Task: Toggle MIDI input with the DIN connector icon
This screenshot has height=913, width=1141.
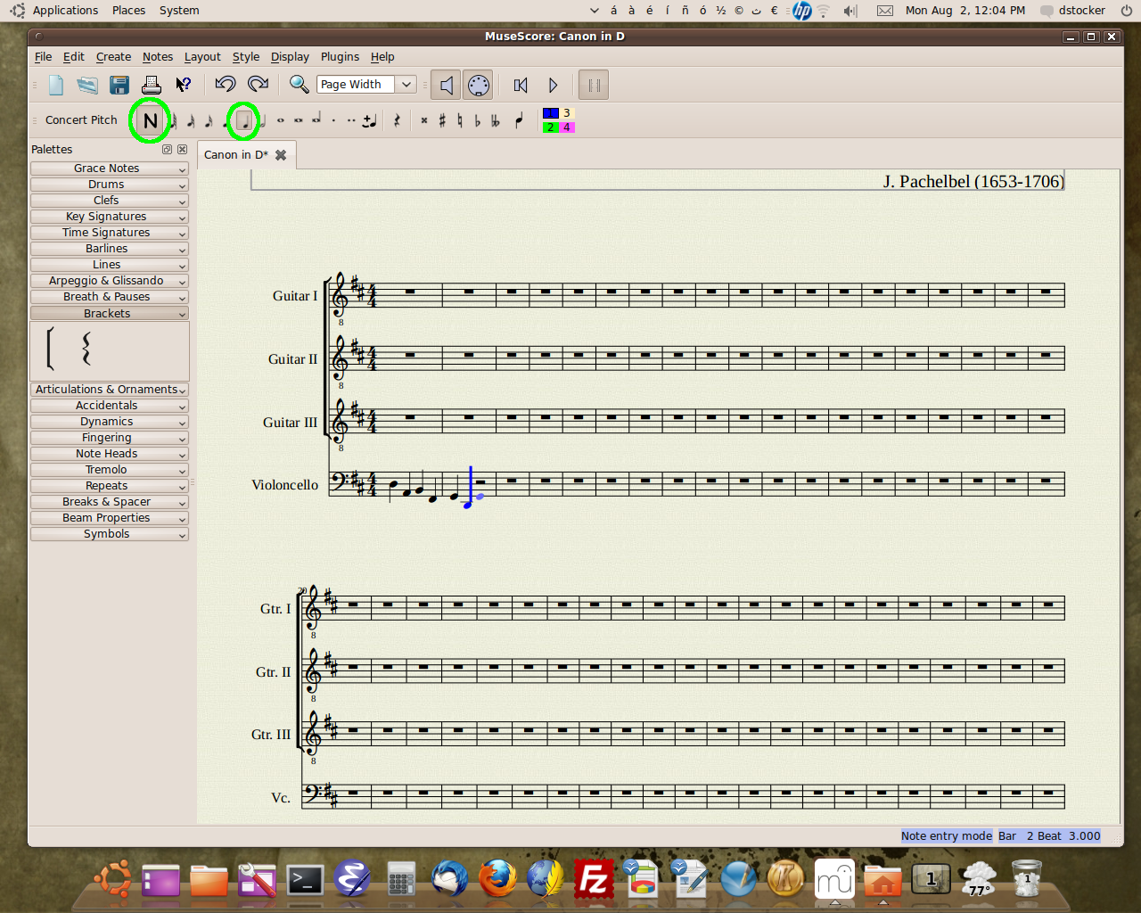Action: point(477,84)
